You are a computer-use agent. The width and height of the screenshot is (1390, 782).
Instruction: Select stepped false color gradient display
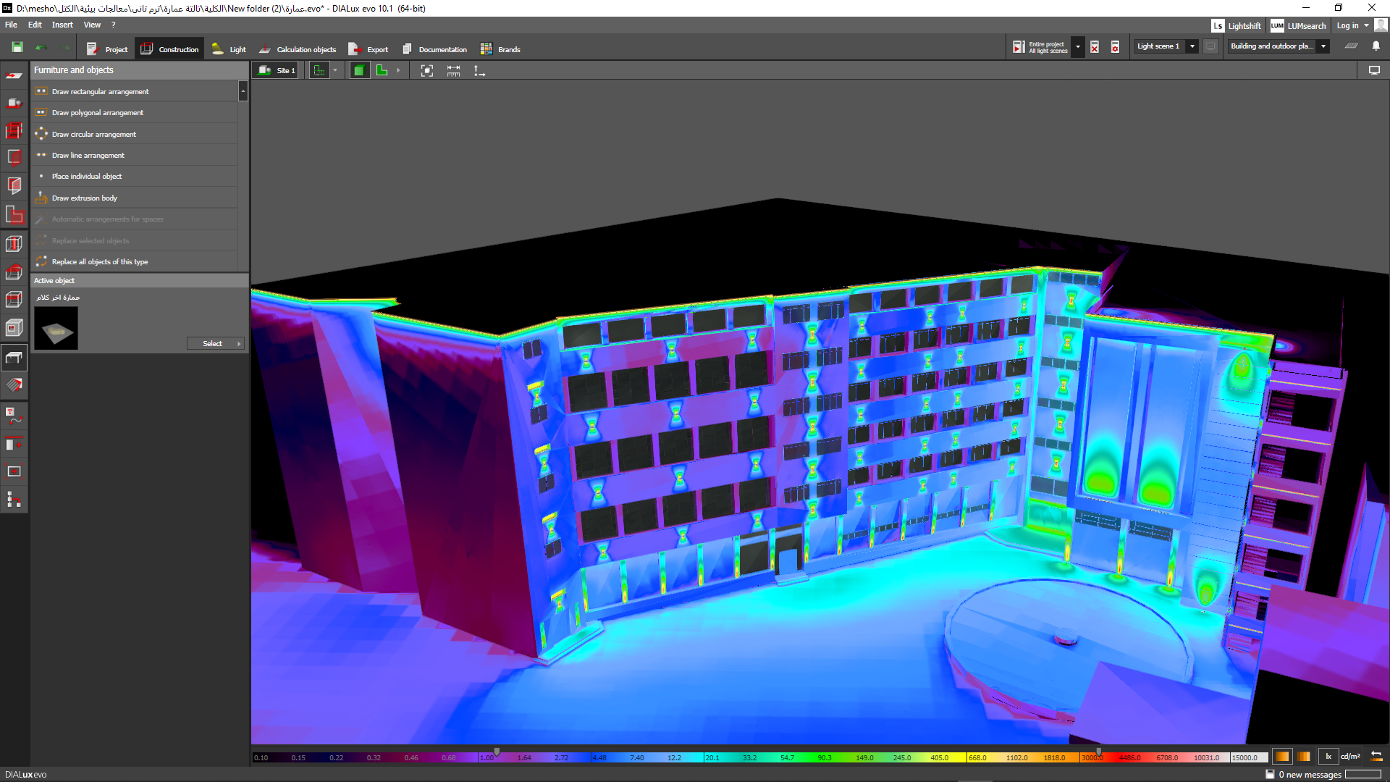point(1304,757)
